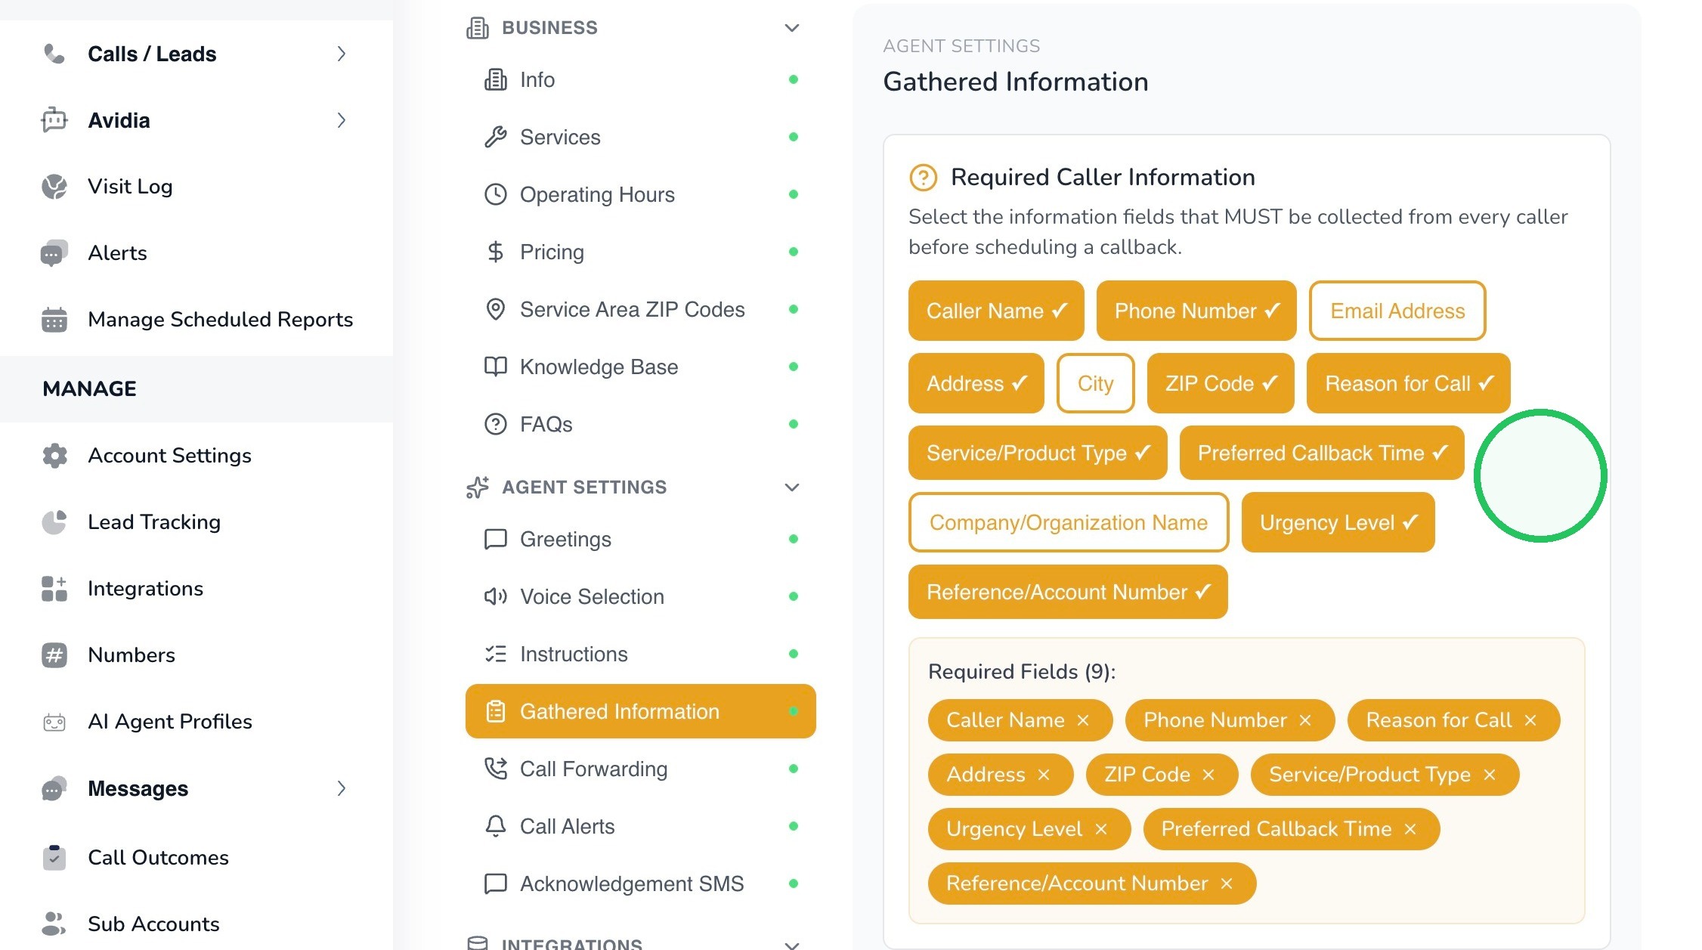The height and width of the screenshot is (950, 1702).
Task: Click the Sub Accounts people icon
Action: (x=54, y=924)
